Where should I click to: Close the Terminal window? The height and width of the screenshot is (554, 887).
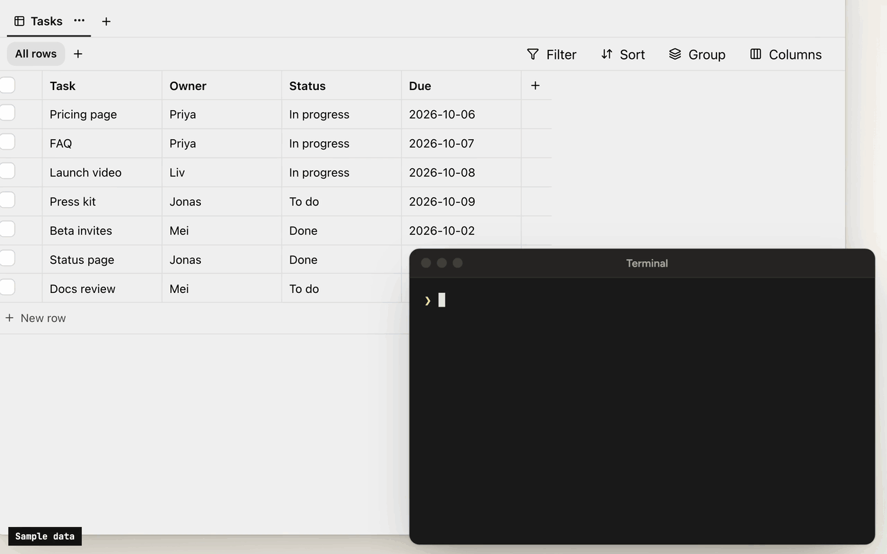click(x=426, y=263)
